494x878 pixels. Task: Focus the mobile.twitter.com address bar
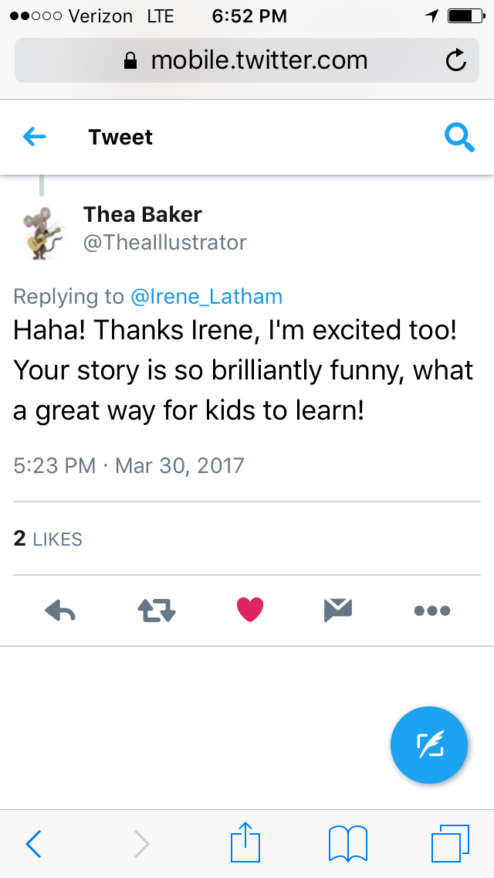(x=247, y=60)
